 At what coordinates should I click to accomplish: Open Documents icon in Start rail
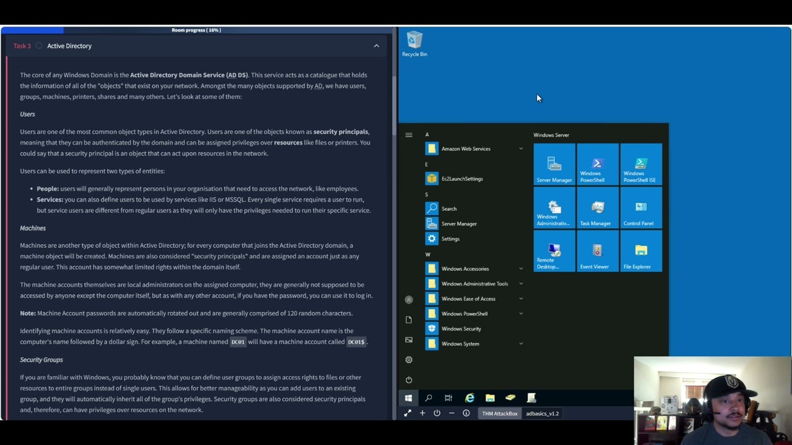pos(408,320)
